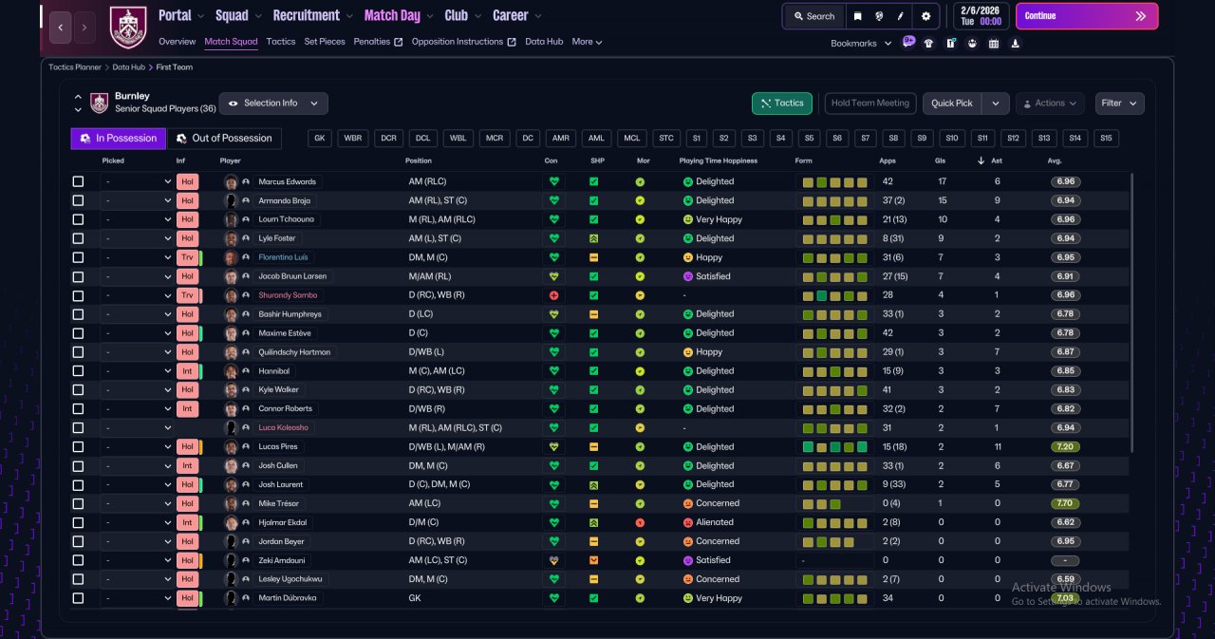This screenshot has width=1215, height=639.
Task: Expand the Filter dropdown
Action: (1119, 103)
